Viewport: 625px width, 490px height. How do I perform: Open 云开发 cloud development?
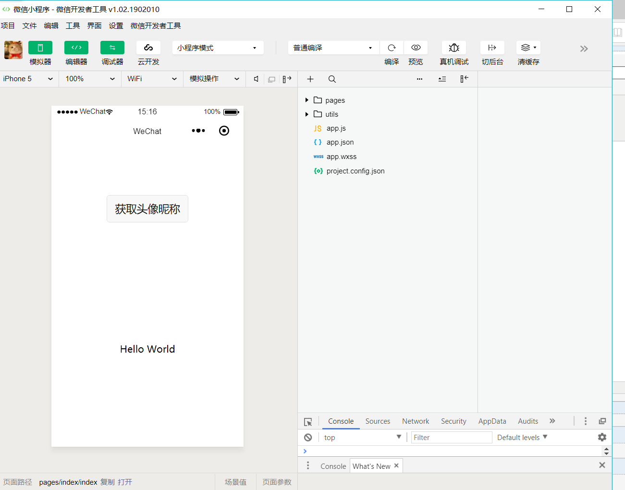[x=148, y=48]
